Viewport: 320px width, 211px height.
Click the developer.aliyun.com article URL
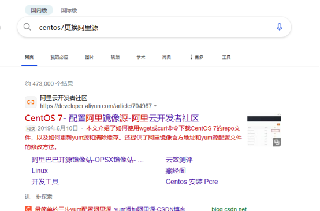(96, 106)
